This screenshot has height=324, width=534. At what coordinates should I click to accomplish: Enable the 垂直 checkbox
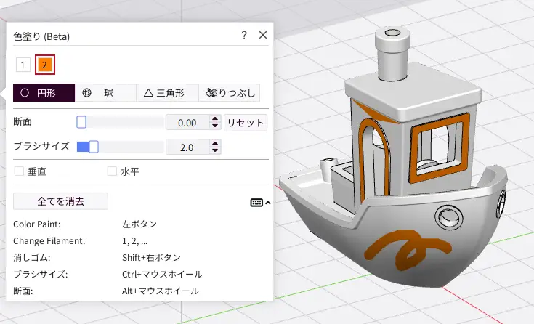tap(20, 171)
